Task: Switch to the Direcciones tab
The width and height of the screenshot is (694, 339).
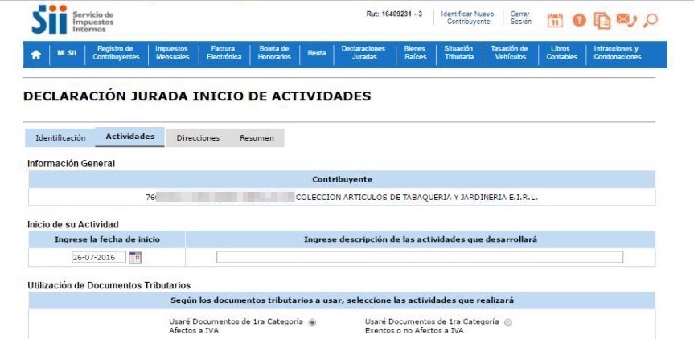Action: point(198,138)
